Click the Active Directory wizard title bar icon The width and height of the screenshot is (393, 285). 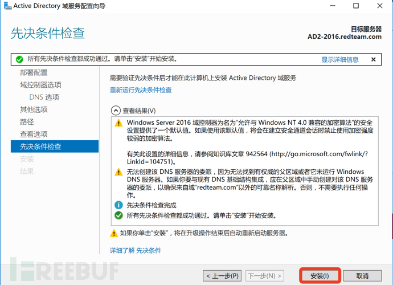tap(8, 6)
